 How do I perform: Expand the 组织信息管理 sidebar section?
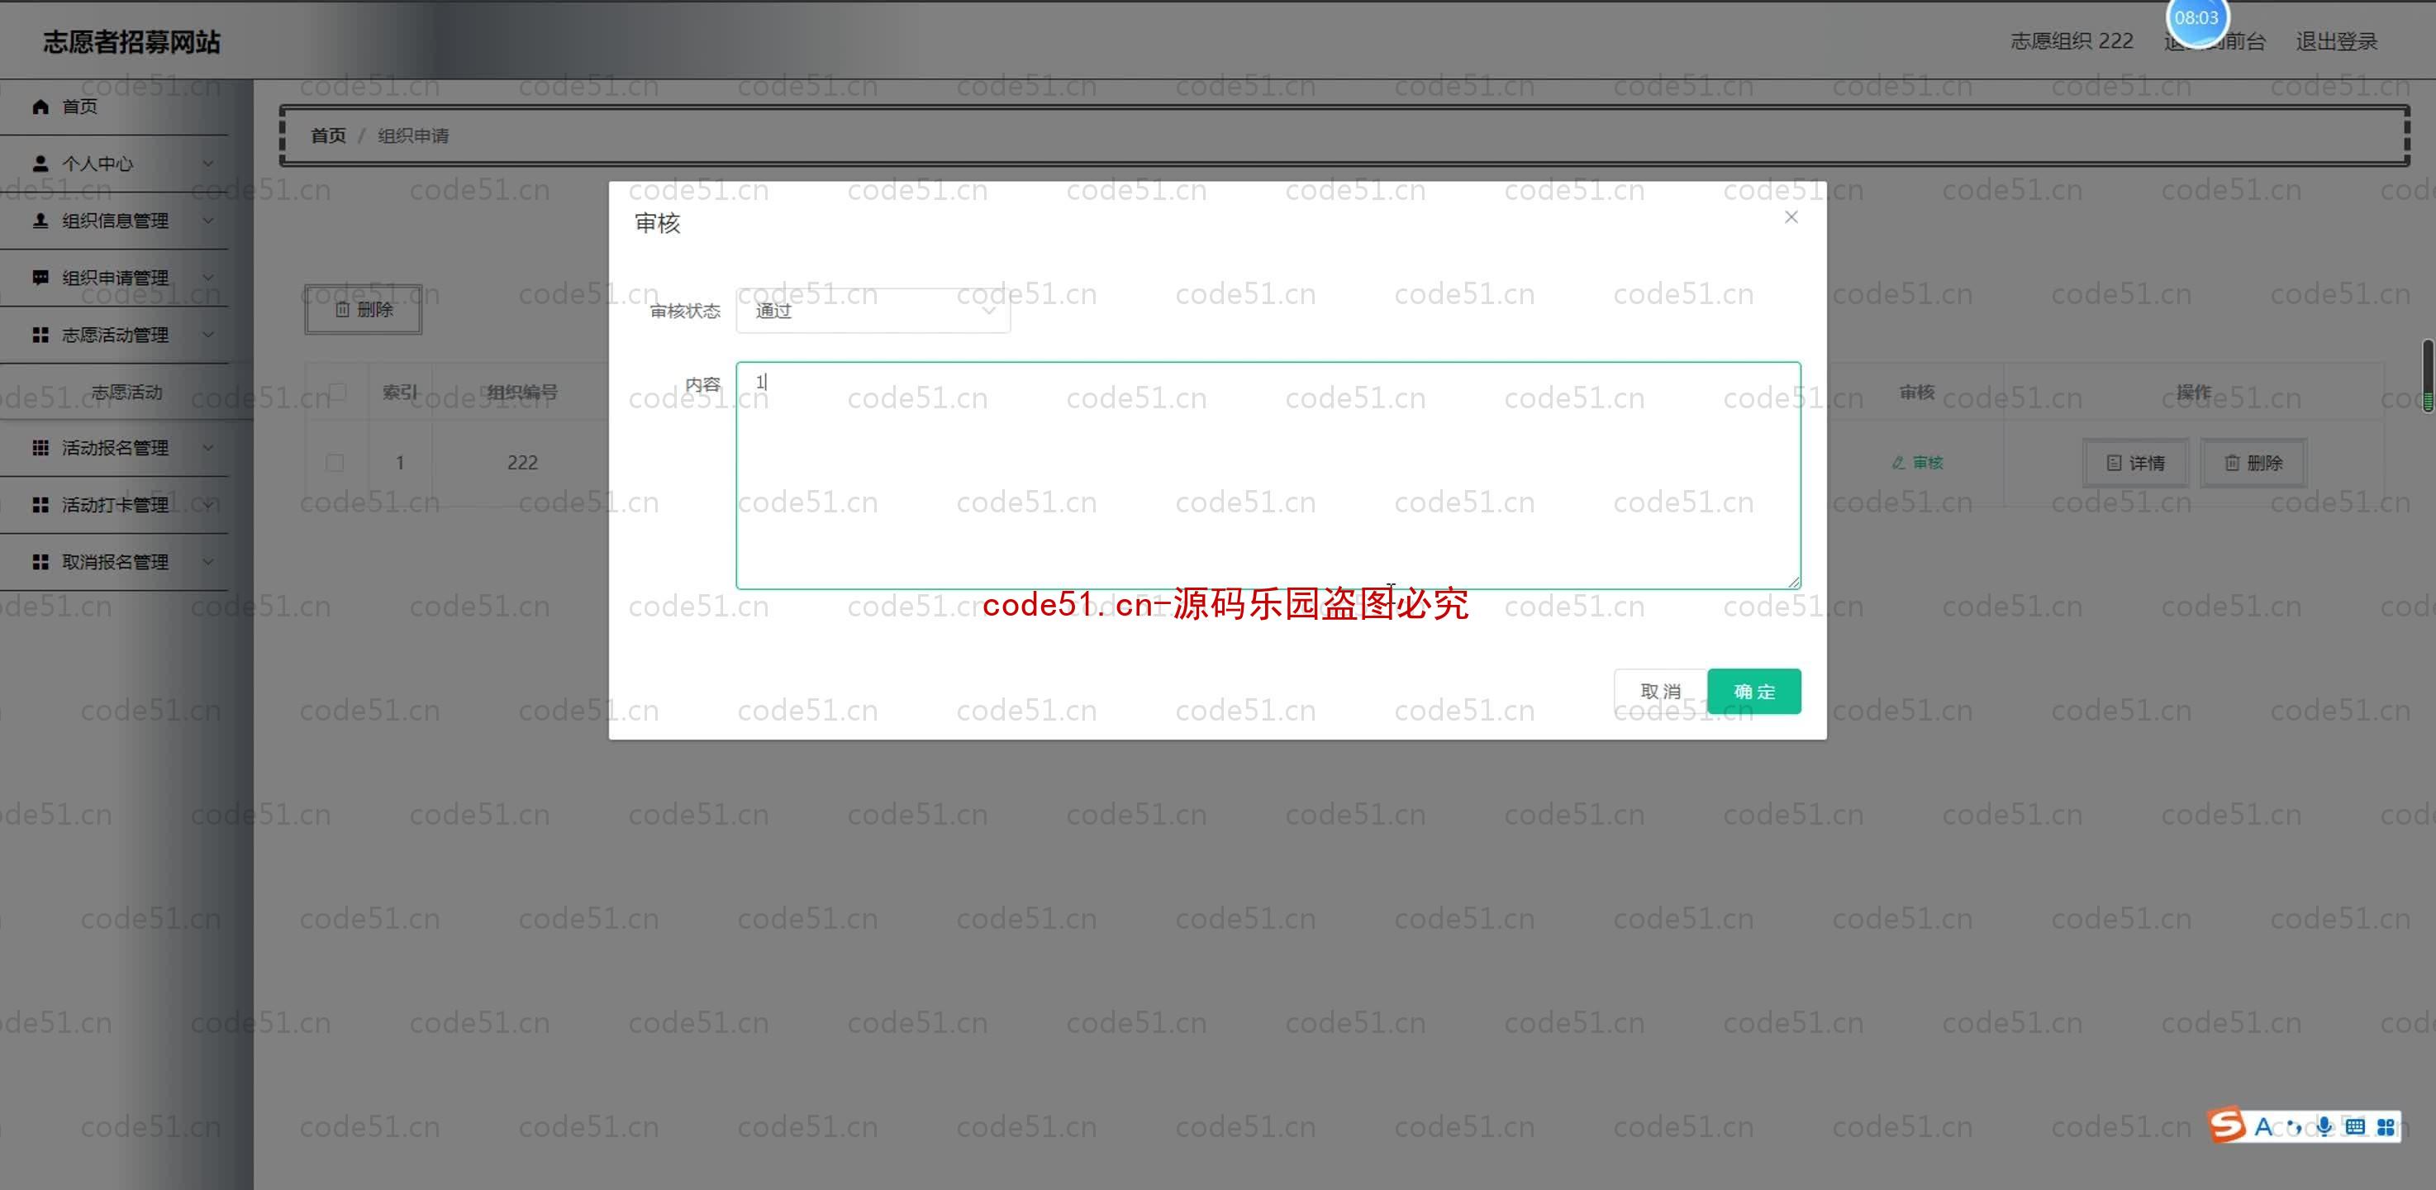(x=117, y=219)
